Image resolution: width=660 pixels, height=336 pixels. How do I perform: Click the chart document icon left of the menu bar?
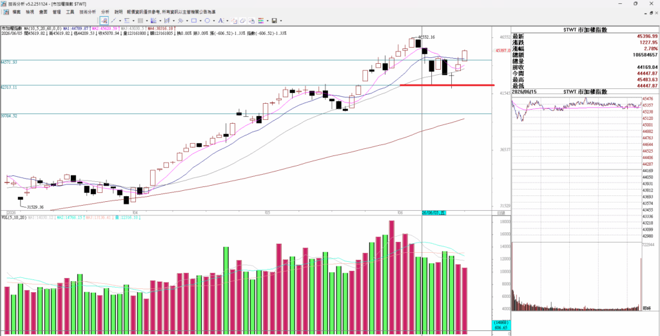click(x=6, y=12)
